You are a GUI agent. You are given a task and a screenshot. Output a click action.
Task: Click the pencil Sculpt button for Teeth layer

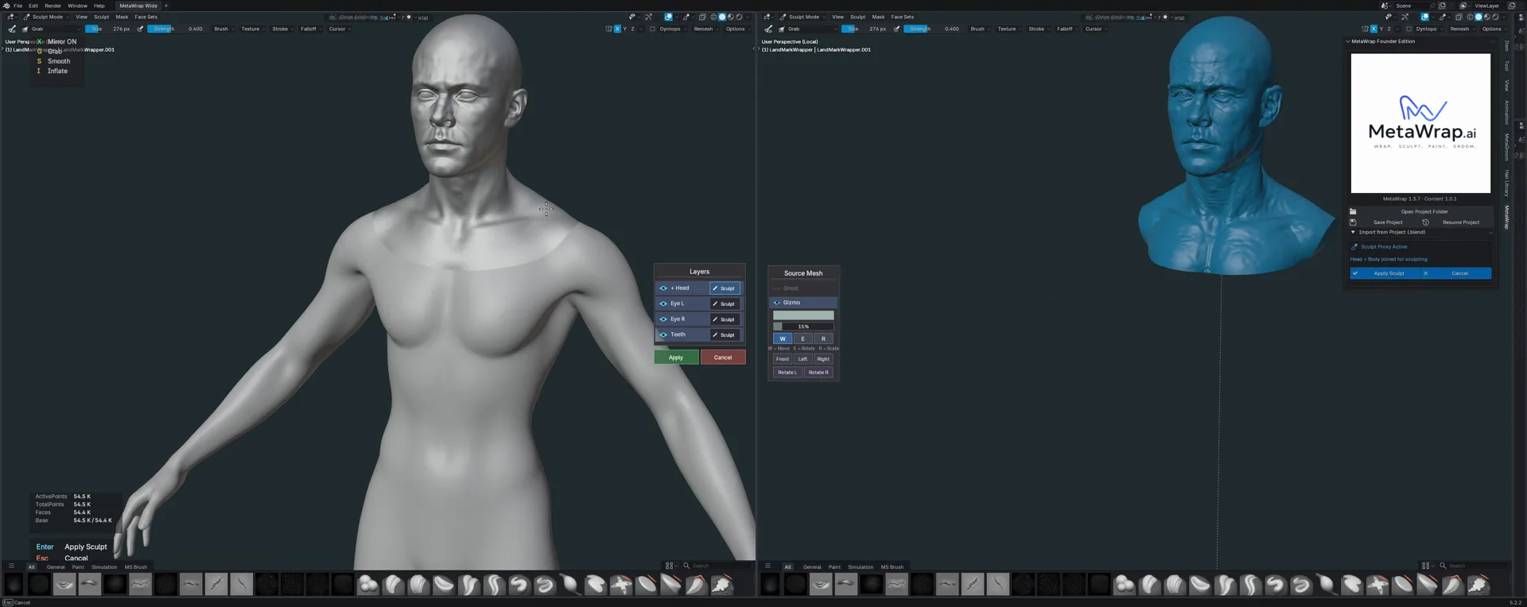point(725,334)
